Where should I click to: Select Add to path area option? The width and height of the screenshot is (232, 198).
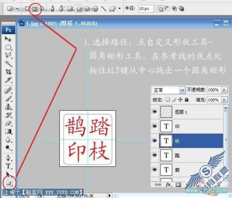[x=160, y=8]
